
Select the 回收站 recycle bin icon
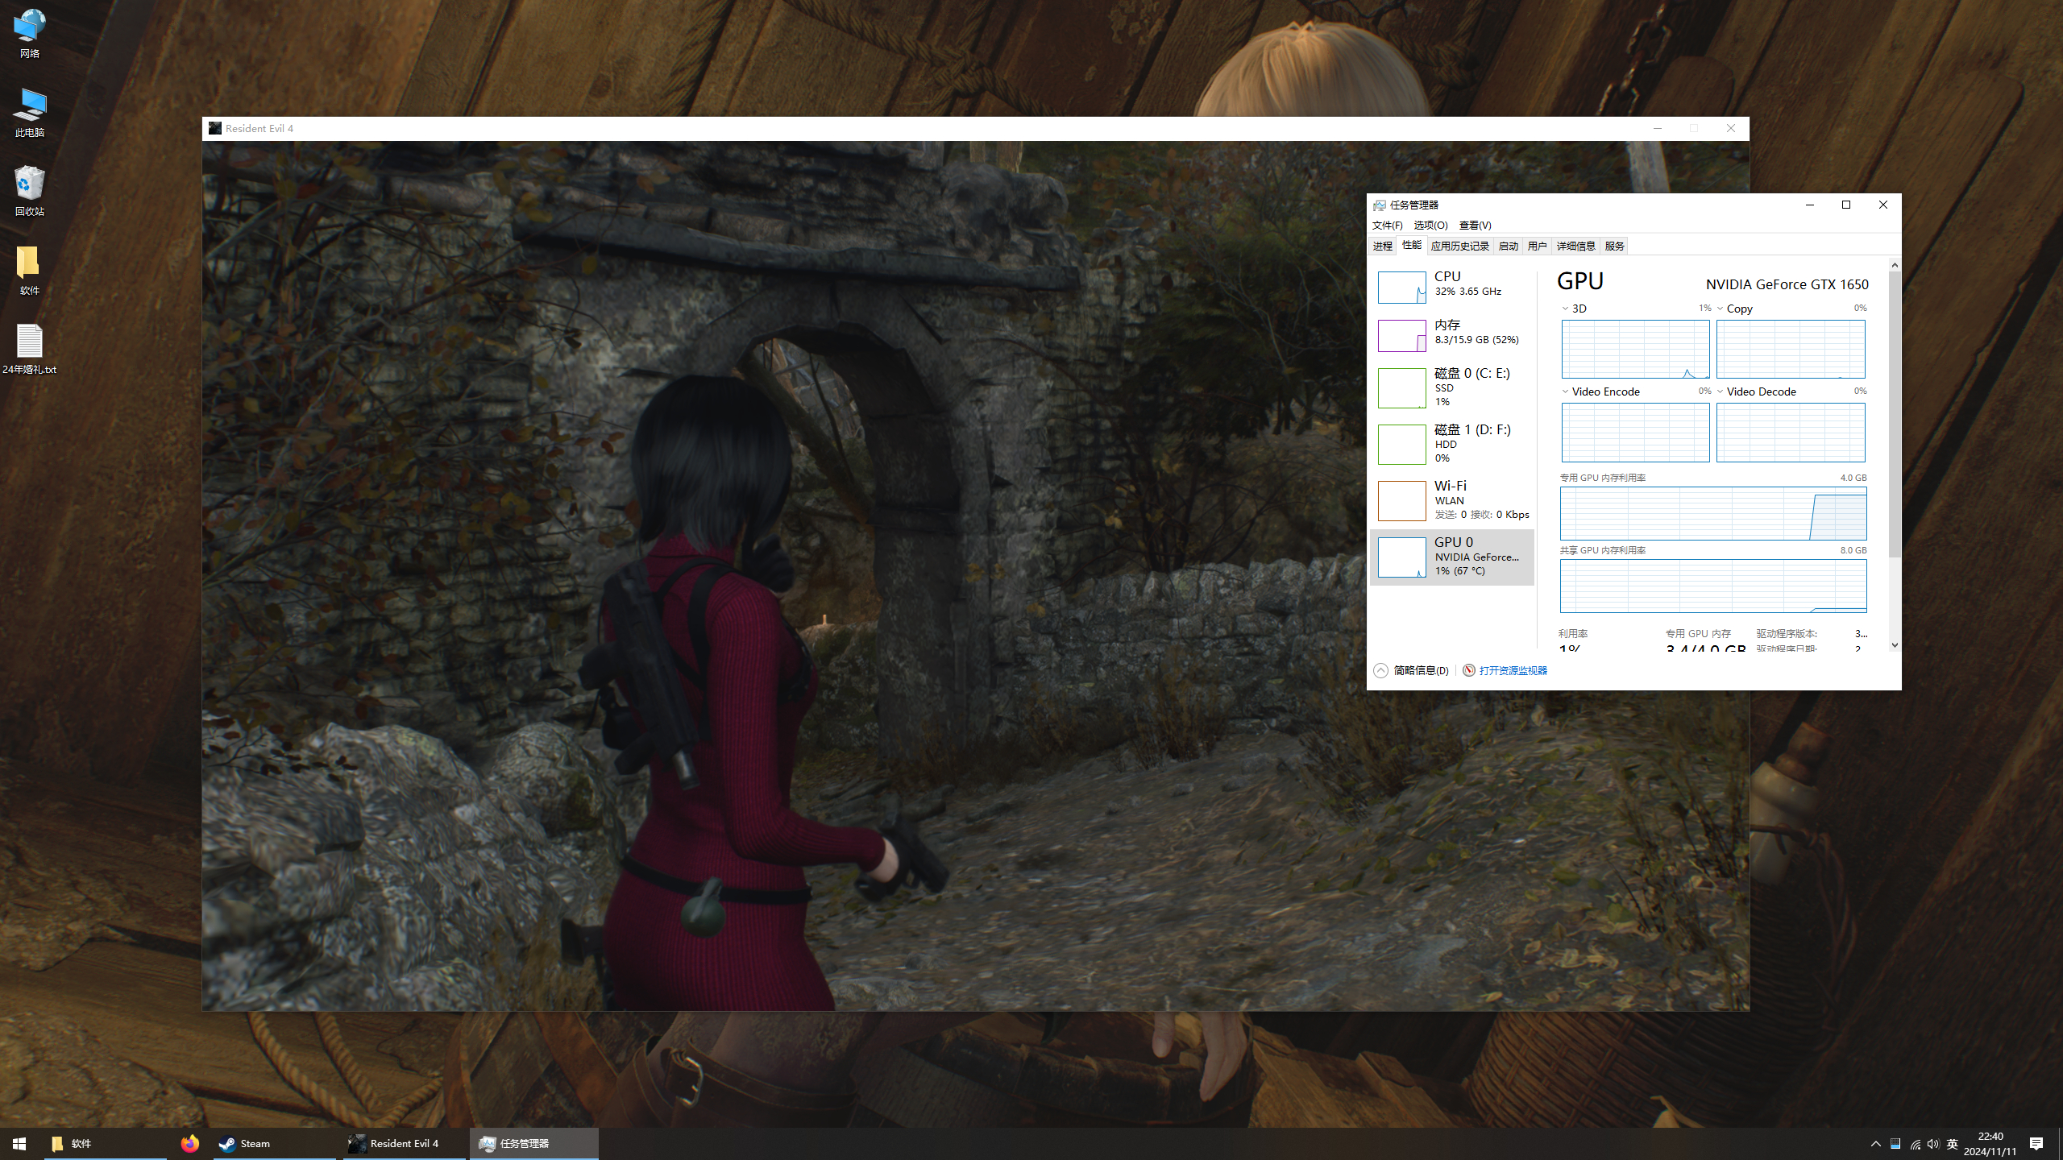coord(30,192)
